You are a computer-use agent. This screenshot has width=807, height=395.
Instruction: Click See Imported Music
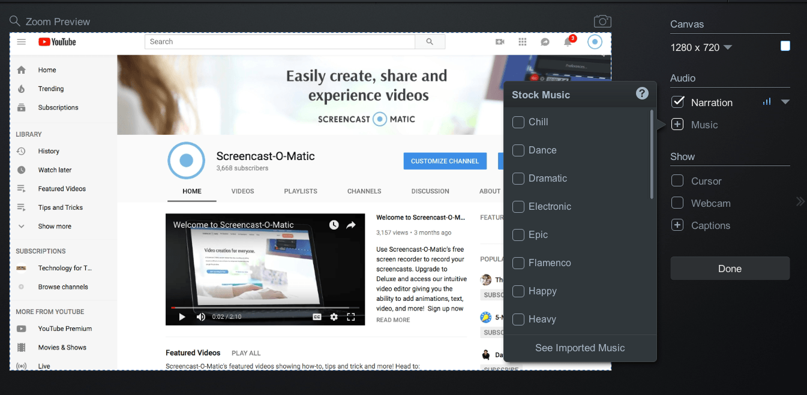pos(580,348)
